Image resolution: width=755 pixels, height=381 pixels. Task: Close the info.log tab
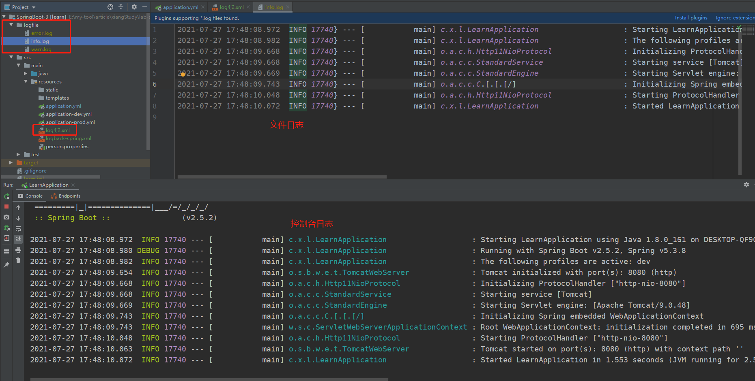[288, 7]
